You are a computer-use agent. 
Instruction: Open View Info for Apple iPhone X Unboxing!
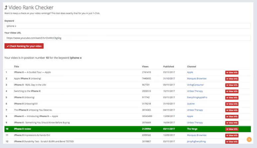click(232, 79)
